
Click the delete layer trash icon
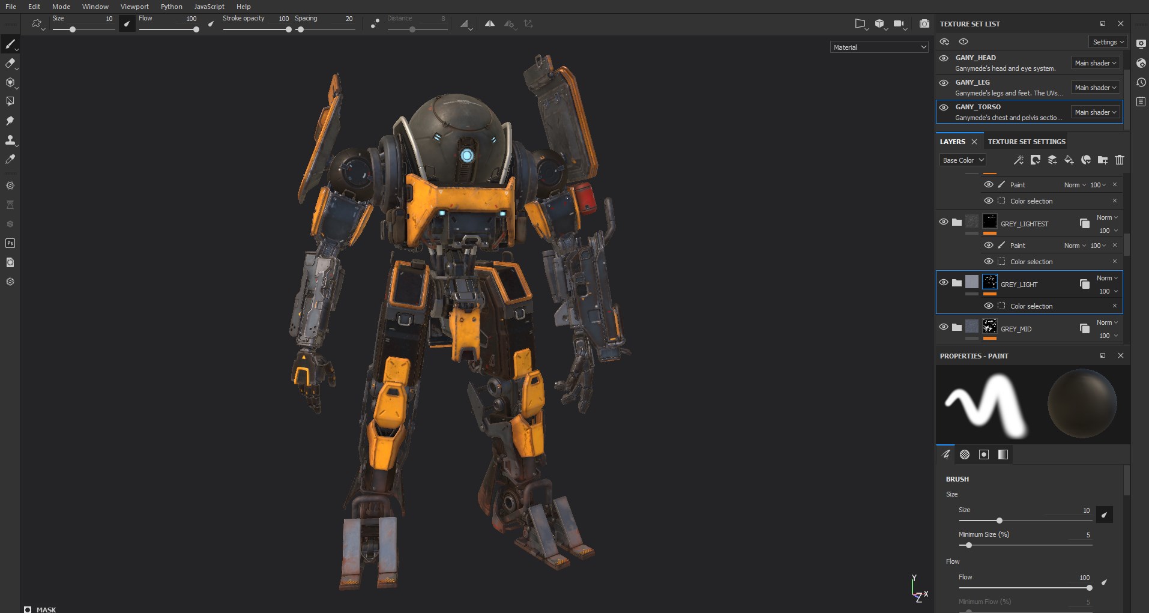click(1120, 160)
